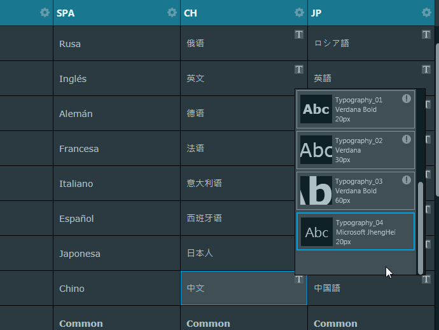Open settings gear for JP column
Image resolution: width=439 pixels, height=330 pixels.
tap(426, 13)
